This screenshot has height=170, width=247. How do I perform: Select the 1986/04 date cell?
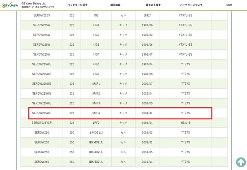(147, 123)
